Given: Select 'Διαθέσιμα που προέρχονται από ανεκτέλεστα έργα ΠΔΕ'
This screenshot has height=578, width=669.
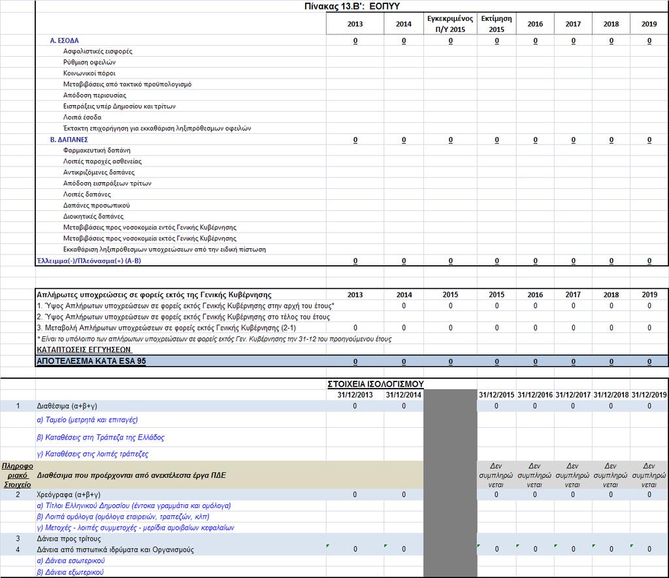Looking at the screenshot, I should point(131,475).
